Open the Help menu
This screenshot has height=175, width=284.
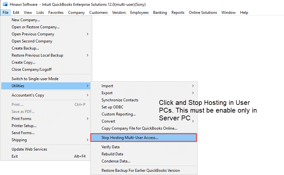[x=244, y=13]
